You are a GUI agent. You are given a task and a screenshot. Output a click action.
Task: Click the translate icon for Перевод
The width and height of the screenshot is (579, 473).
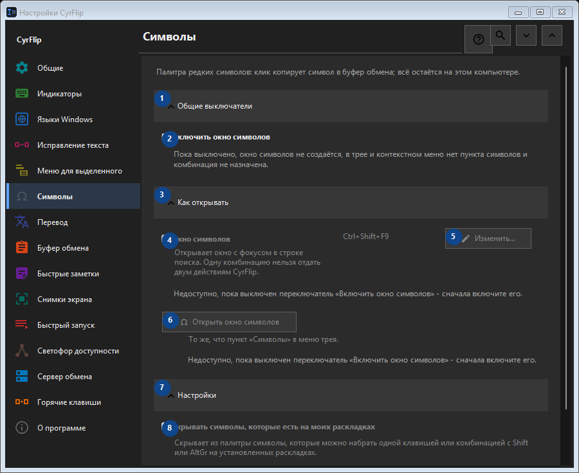click(22, 222)
